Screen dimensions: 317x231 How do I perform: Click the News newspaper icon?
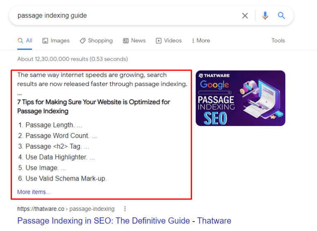click(126, 40)
